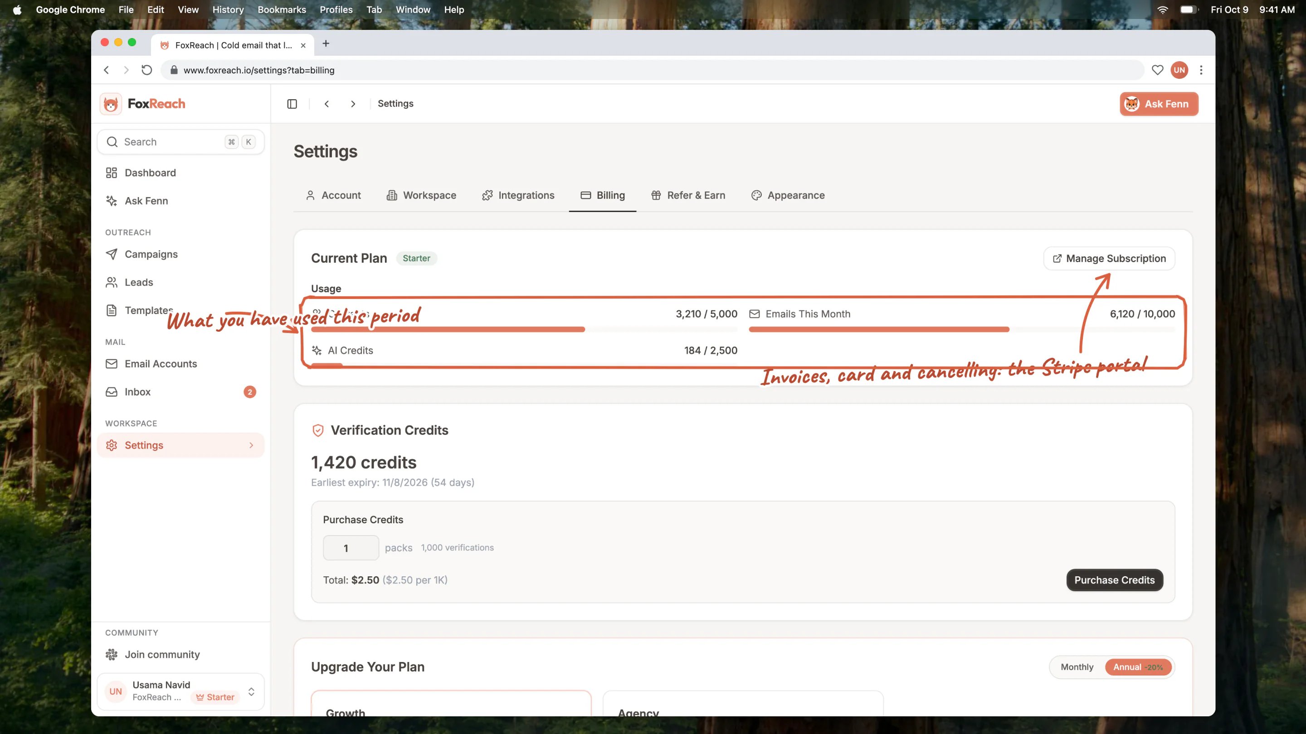The width and height of the screenshot is (1306, 734).
Task: Open the Bookmarks menu in menu bar
Action: [x=282, y=10]
